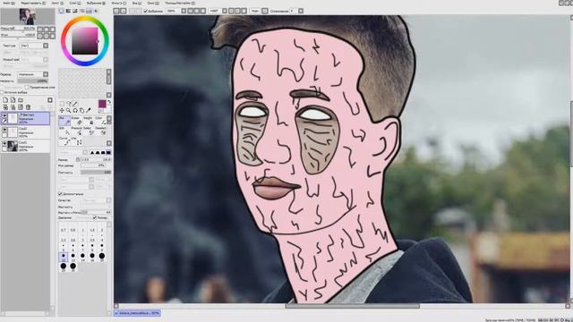
Task: Click the open file tab at bottom
Action: click(x=137, y=313)
